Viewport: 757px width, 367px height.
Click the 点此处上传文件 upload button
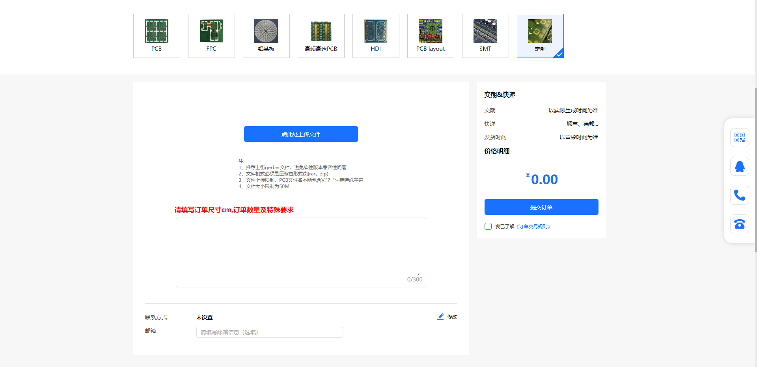301,134
